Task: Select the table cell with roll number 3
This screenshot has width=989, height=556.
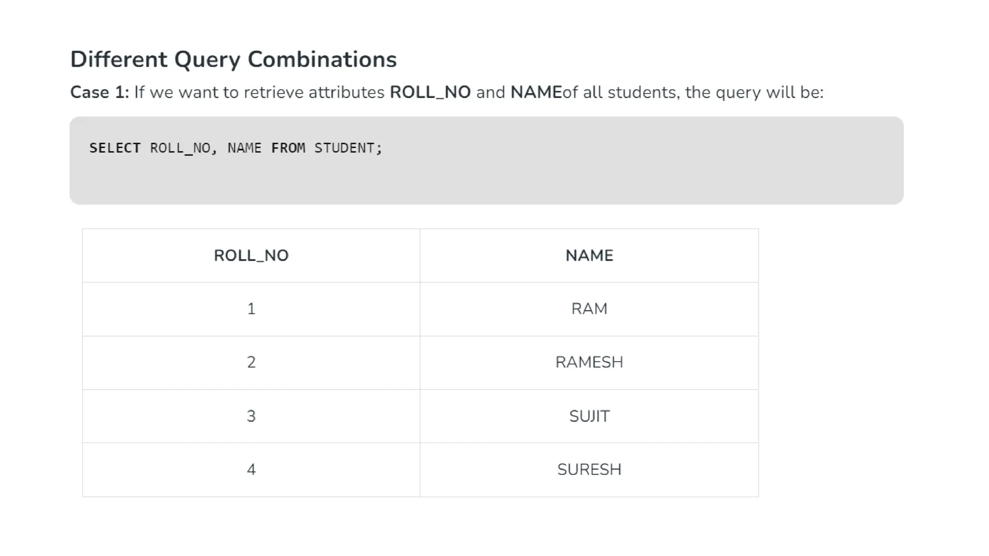Action: 251,416
